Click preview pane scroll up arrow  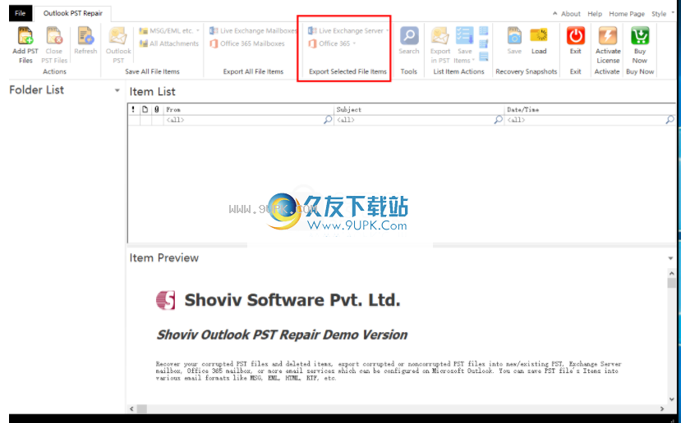pos(671,274)
